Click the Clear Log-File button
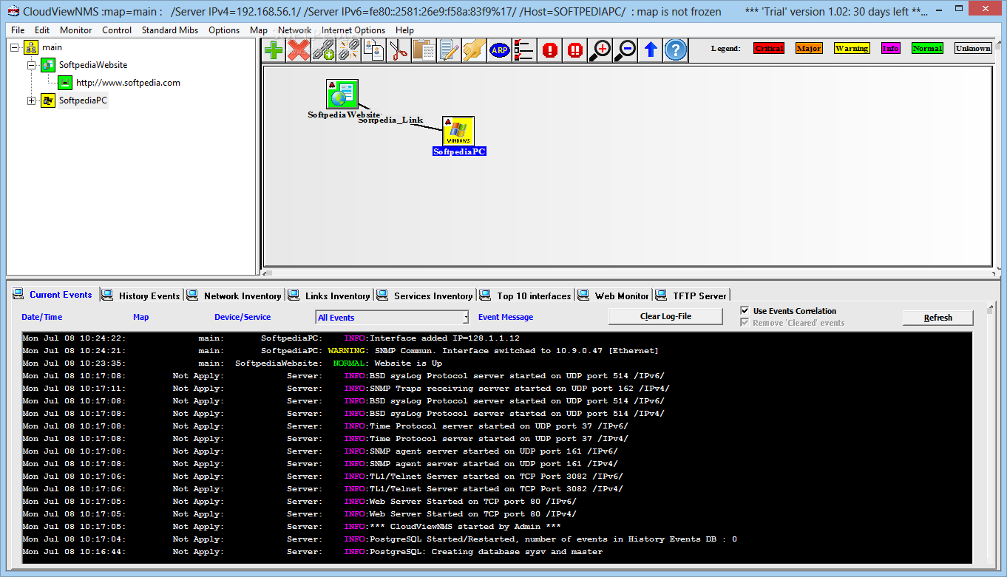Viewport: 1007px width, 577px height. point(665,316)
